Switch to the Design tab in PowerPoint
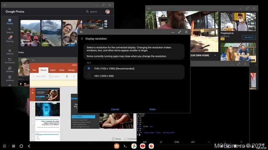This screenshot has height=150, width=268. point(71,70)
